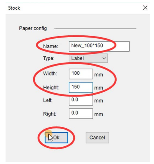Close the Stock dialog window
Image resolution: width=154 pixels, height=164 pixels.
pyautogui.click(x=145, y=8)
